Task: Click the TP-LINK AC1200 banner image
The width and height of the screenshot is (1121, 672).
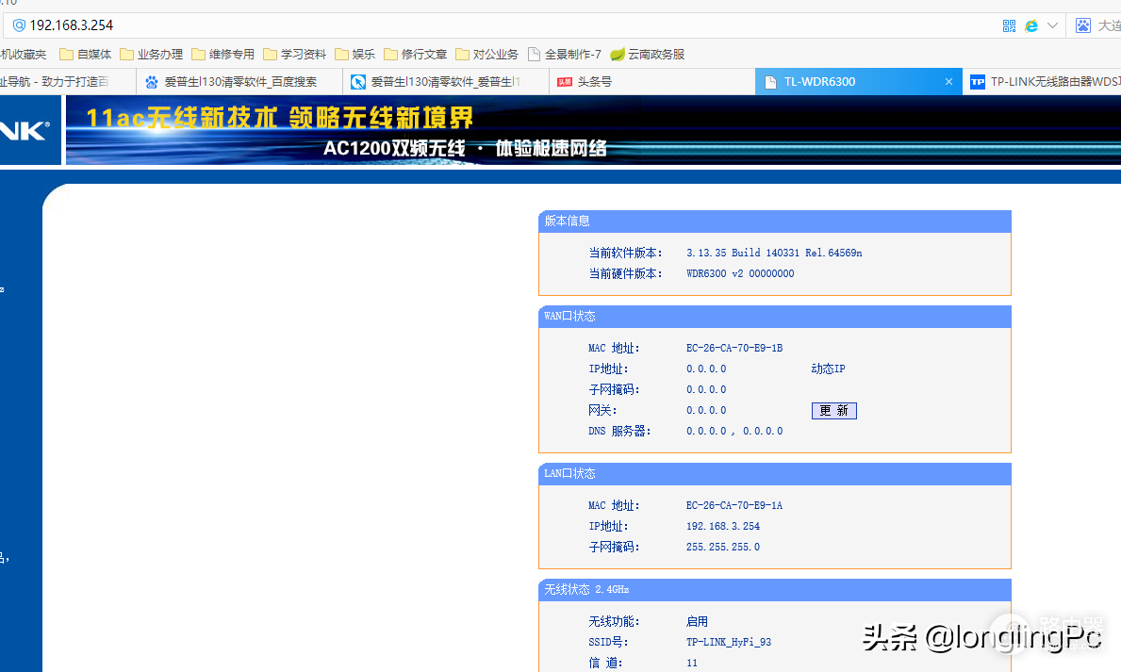Action: pyautogui.click(x=566, y=129)
